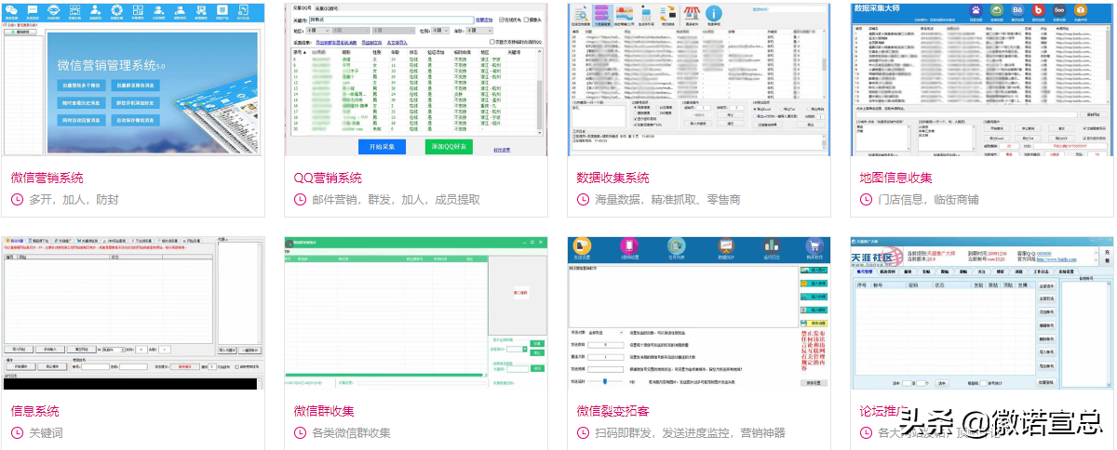This screenshot has width=1117, height=450.
Task: Toggle the 摄像头 checkbox in QQ tool
Action: pos(526,20)
